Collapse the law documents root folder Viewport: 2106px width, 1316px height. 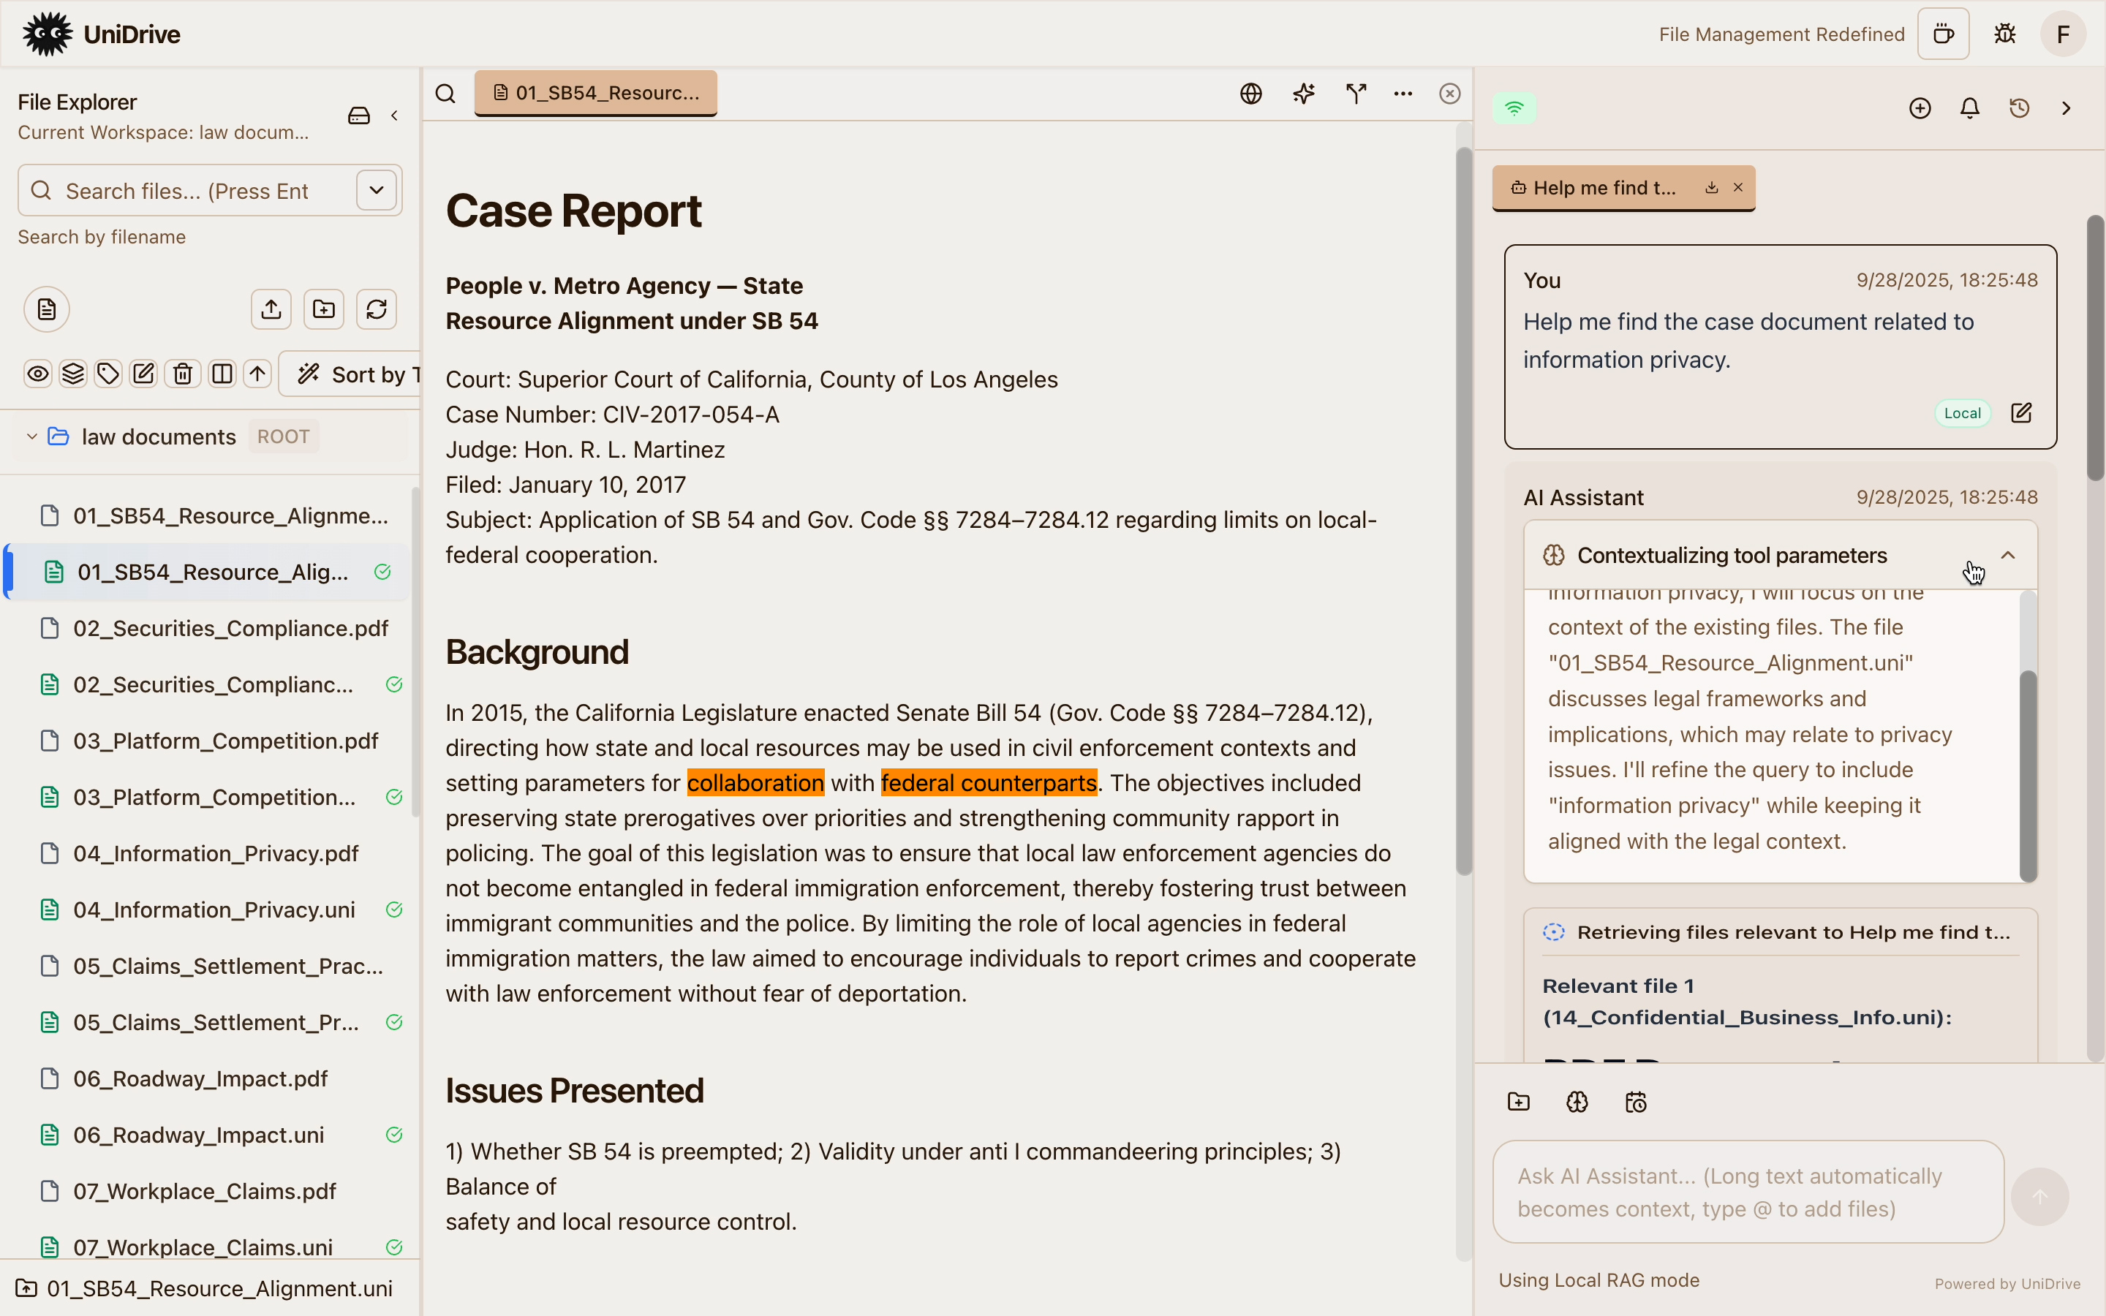tap(31, 436)
